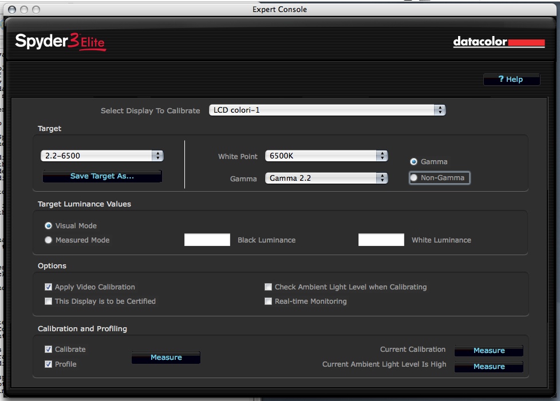Uncheck the Profile checkbox
The image size is (560, 401).
click(49, 364)
